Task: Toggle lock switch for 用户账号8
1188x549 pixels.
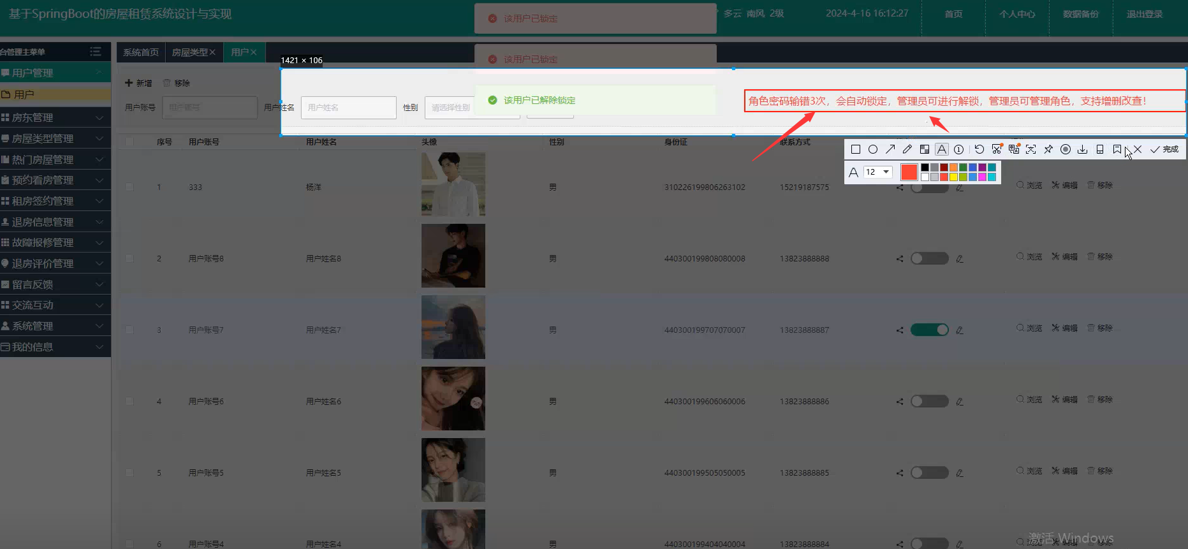Action: coord(930,258)
